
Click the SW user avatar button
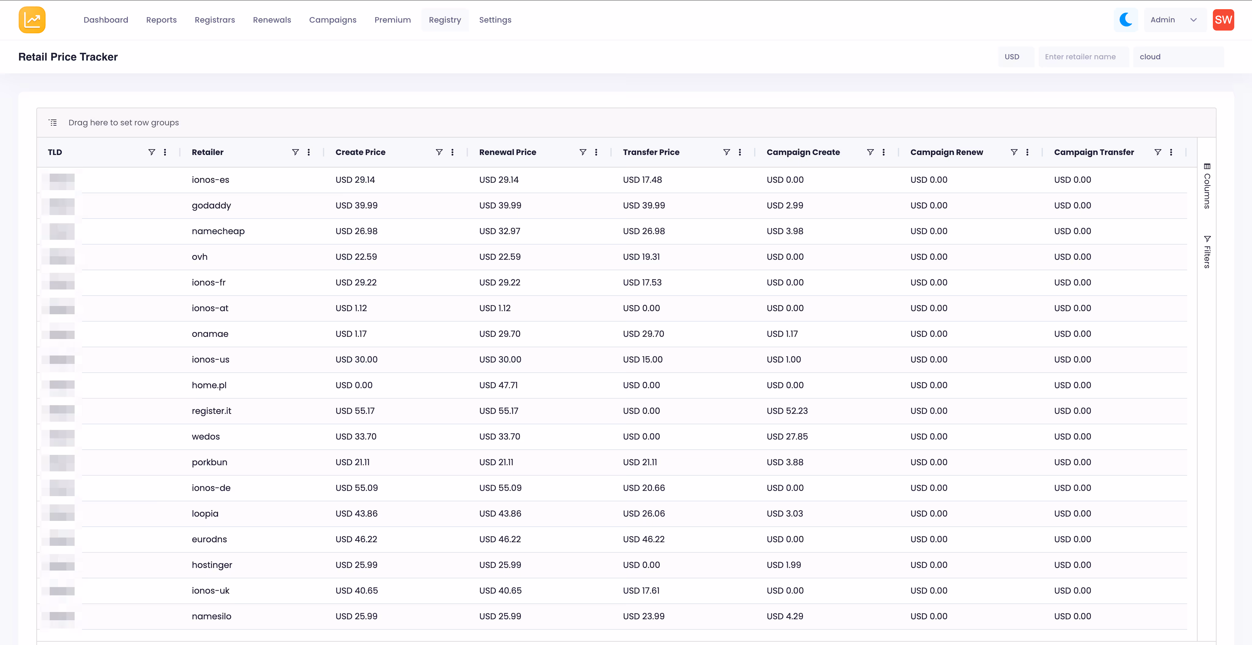(x=1223, y=20)
